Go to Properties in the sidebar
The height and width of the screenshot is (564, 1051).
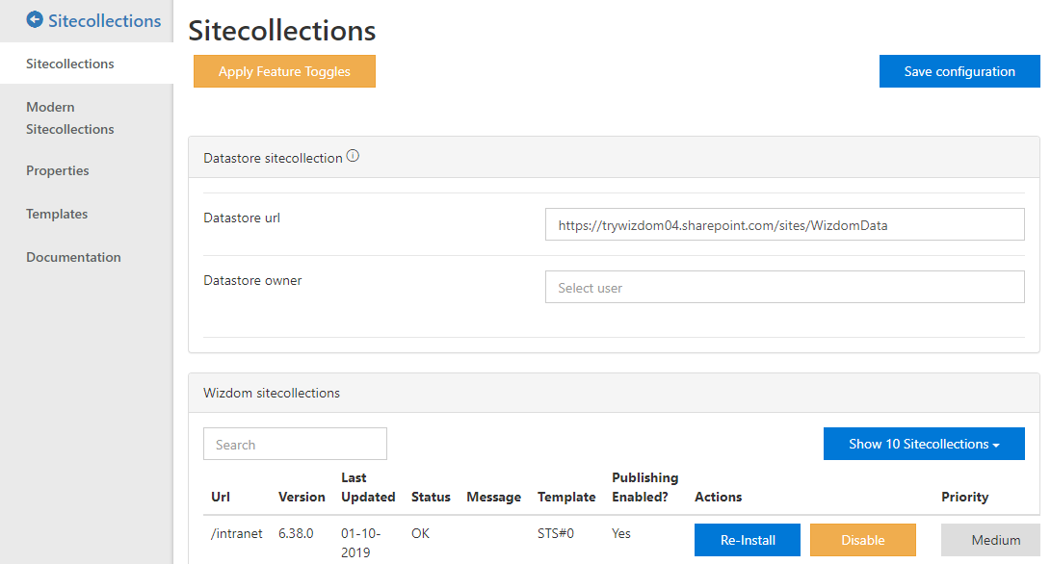(x=58, y=170)
